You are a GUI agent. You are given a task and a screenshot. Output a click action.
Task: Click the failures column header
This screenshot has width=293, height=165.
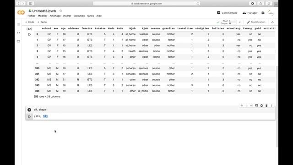[218, 28]
